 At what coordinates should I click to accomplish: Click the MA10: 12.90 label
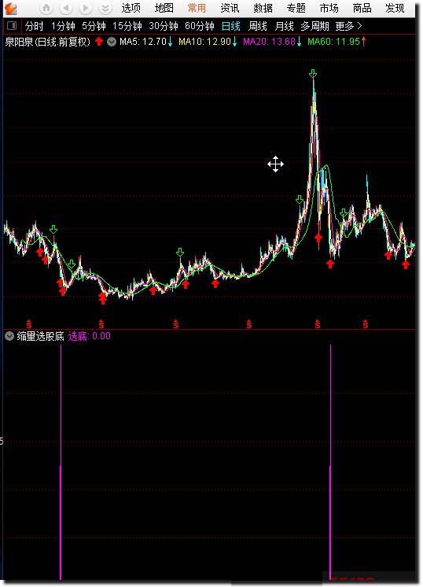pos(204,42)
